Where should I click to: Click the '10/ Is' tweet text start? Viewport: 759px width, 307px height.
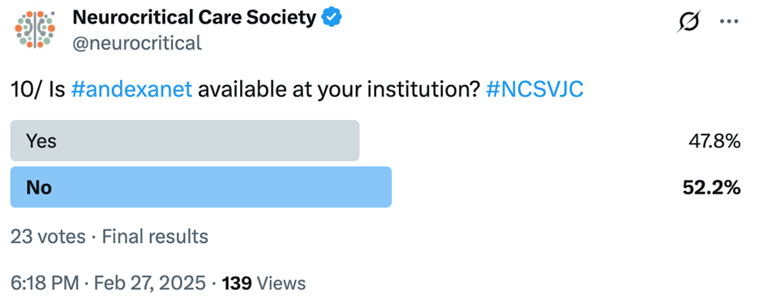(x=38, y=91)
